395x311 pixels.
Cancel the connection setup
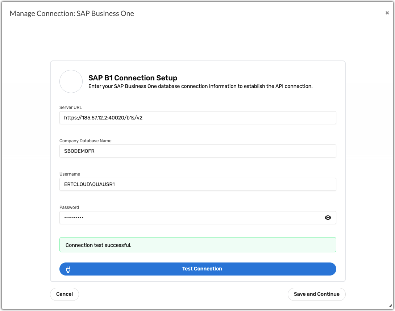point(65,294)
